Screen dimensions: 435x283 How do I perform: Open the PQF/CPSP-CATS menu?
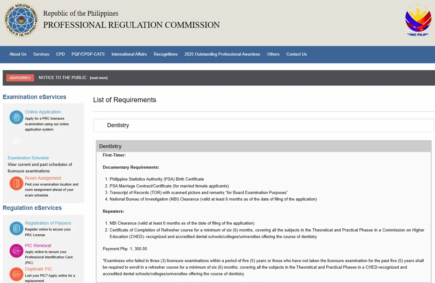(x=88, y=54)
